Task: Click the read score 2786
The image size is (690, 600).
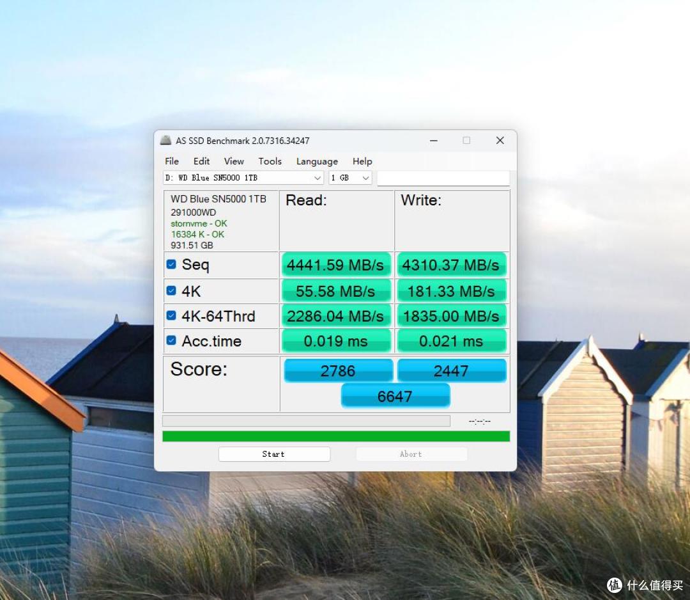Action: (x=338, y=370)
